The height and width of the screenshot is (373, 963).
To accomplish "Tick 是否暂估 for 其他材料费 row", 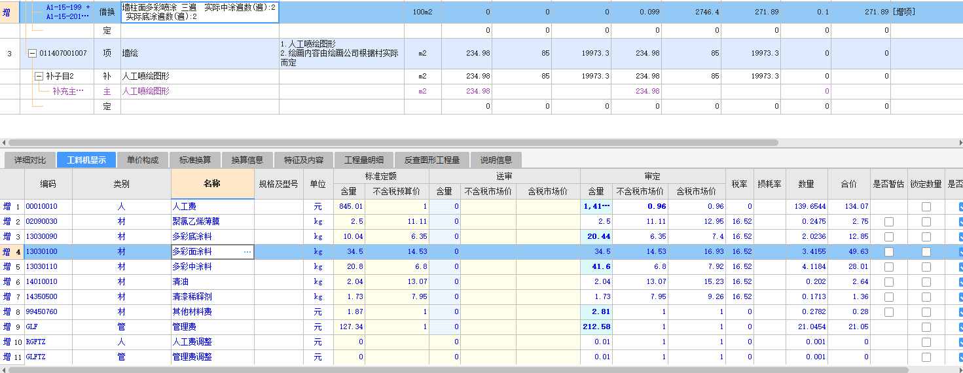I will pos(888,312).
